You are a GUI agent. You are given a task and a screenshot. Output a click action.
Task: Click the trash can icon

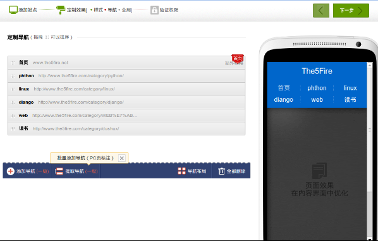tap(221, 171)
